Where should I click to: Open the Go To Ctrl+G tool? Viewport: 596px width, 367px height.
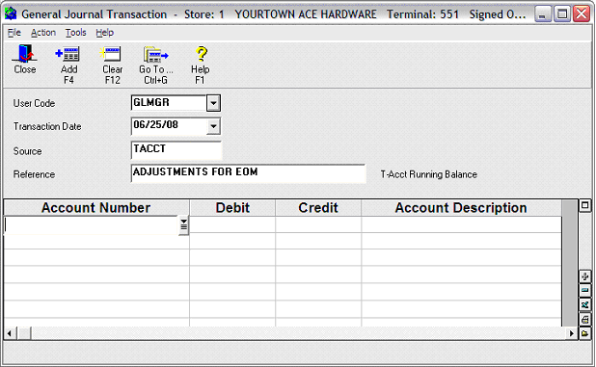(156, 64)
